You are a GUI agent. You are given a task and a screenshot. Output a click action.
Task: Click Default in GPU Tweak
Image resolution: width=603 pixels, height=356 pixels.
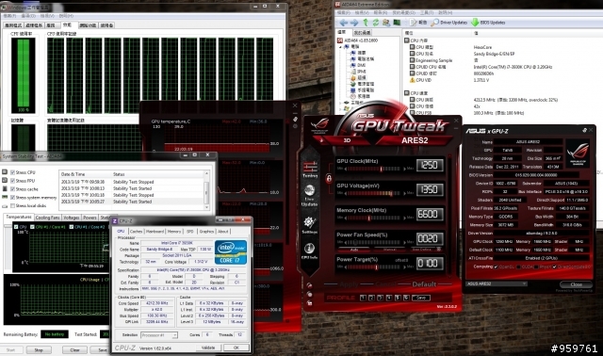point(424,284)
